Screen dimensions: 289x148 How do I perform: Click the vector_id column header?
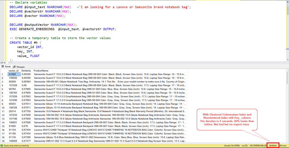(13, 71)
